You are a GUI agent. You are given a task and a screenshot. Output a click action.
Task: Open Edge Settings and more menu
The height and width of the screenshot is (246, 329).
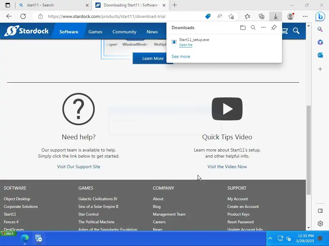[x=305, y=16]
